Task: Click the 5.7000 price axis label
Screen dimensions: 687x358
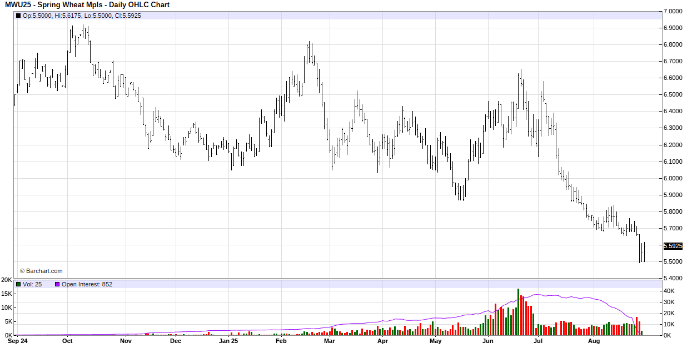Action: [x=673, y=228]
